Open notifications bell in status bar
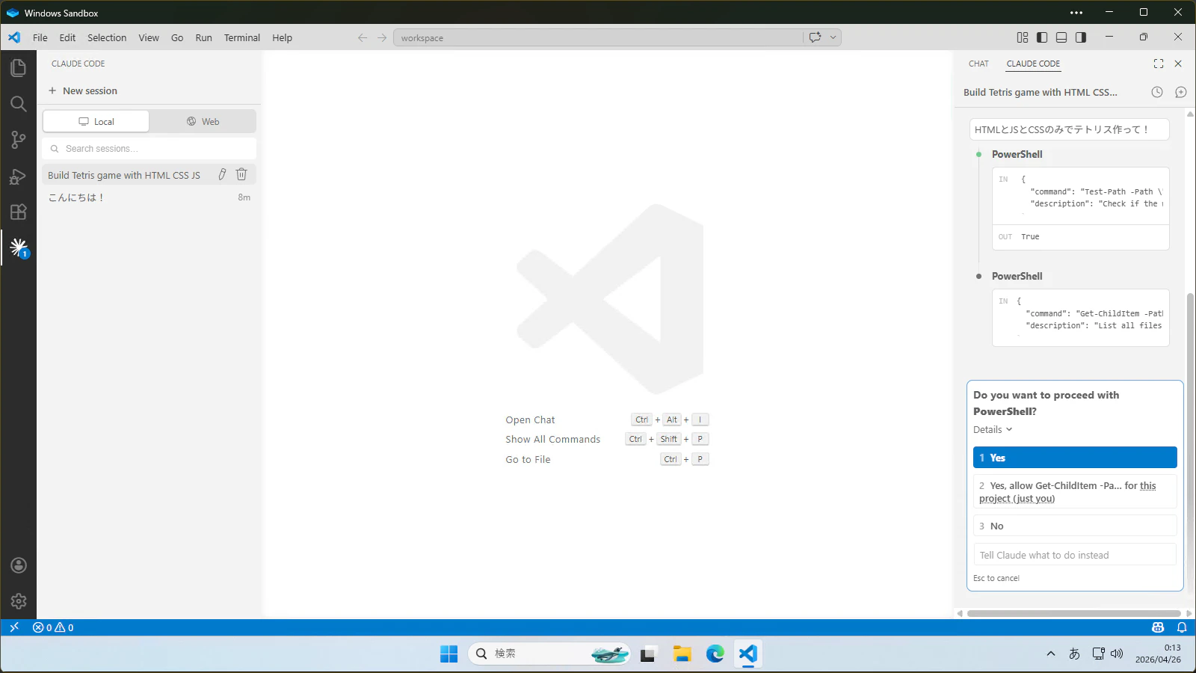This screenshot has height=673, width=1196. click(1182, 627)
